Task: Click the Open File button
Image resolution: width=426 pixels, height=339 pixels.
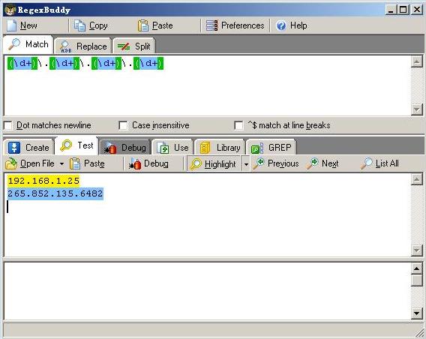Action: click(x=31, y=163)
